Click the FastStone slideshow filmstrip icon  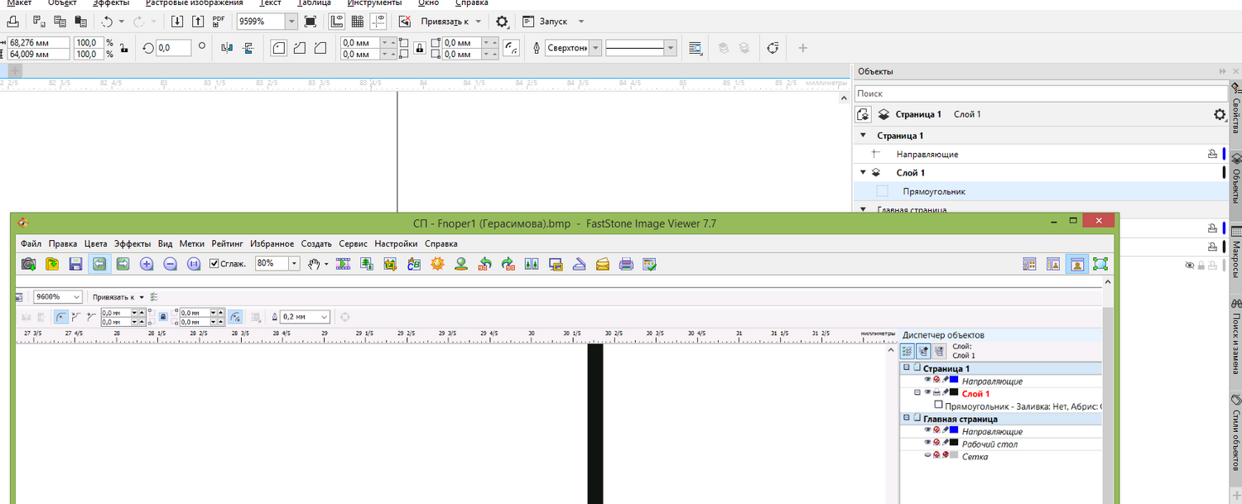pos(343,264)
